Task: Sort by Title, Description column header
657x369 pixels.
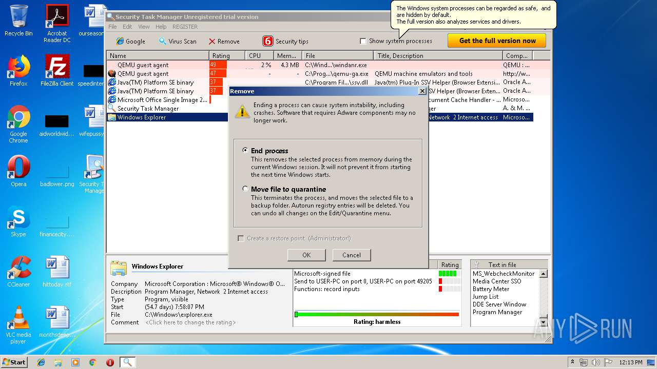Action: [x=438, y=55]
